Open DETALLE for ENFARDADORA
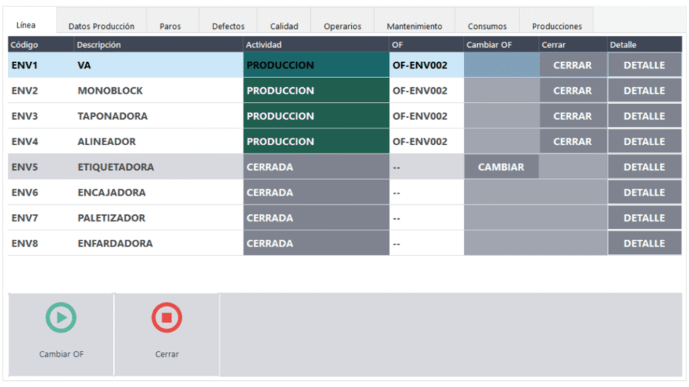 coord(644,243)
